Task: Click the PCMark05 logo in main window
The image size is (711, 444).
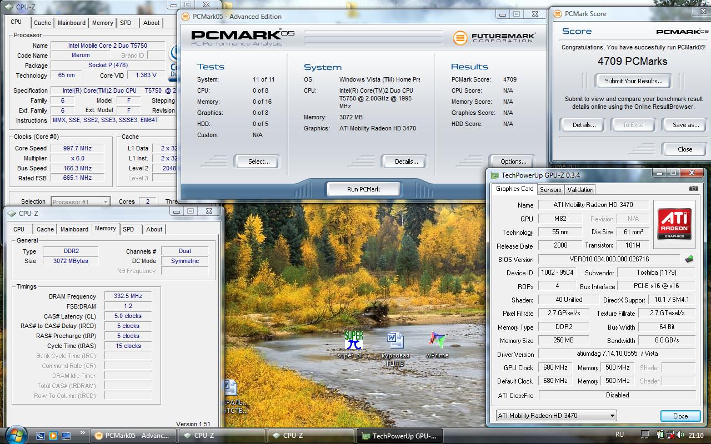Action: [243, 37]
